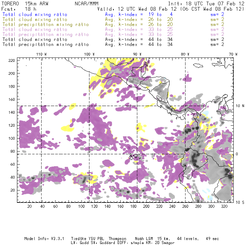The width and height of the screenshot is (246, 246).
Task: Click k-index "44 to 34" in precipitation row
Action: 161,45
